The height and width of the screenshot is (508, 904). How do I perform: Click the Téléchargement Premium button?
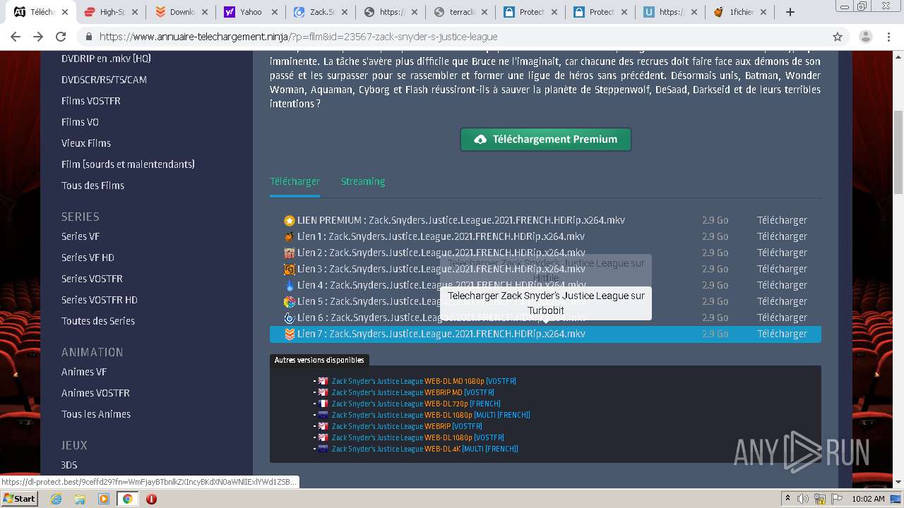tap(545, 139)
